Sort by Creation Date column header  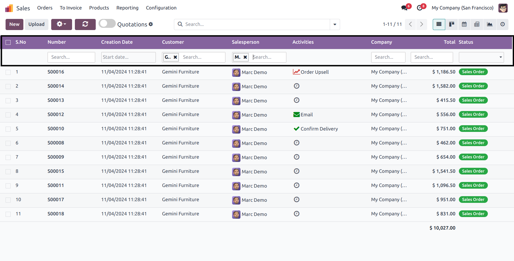click(x=117, y=42)
